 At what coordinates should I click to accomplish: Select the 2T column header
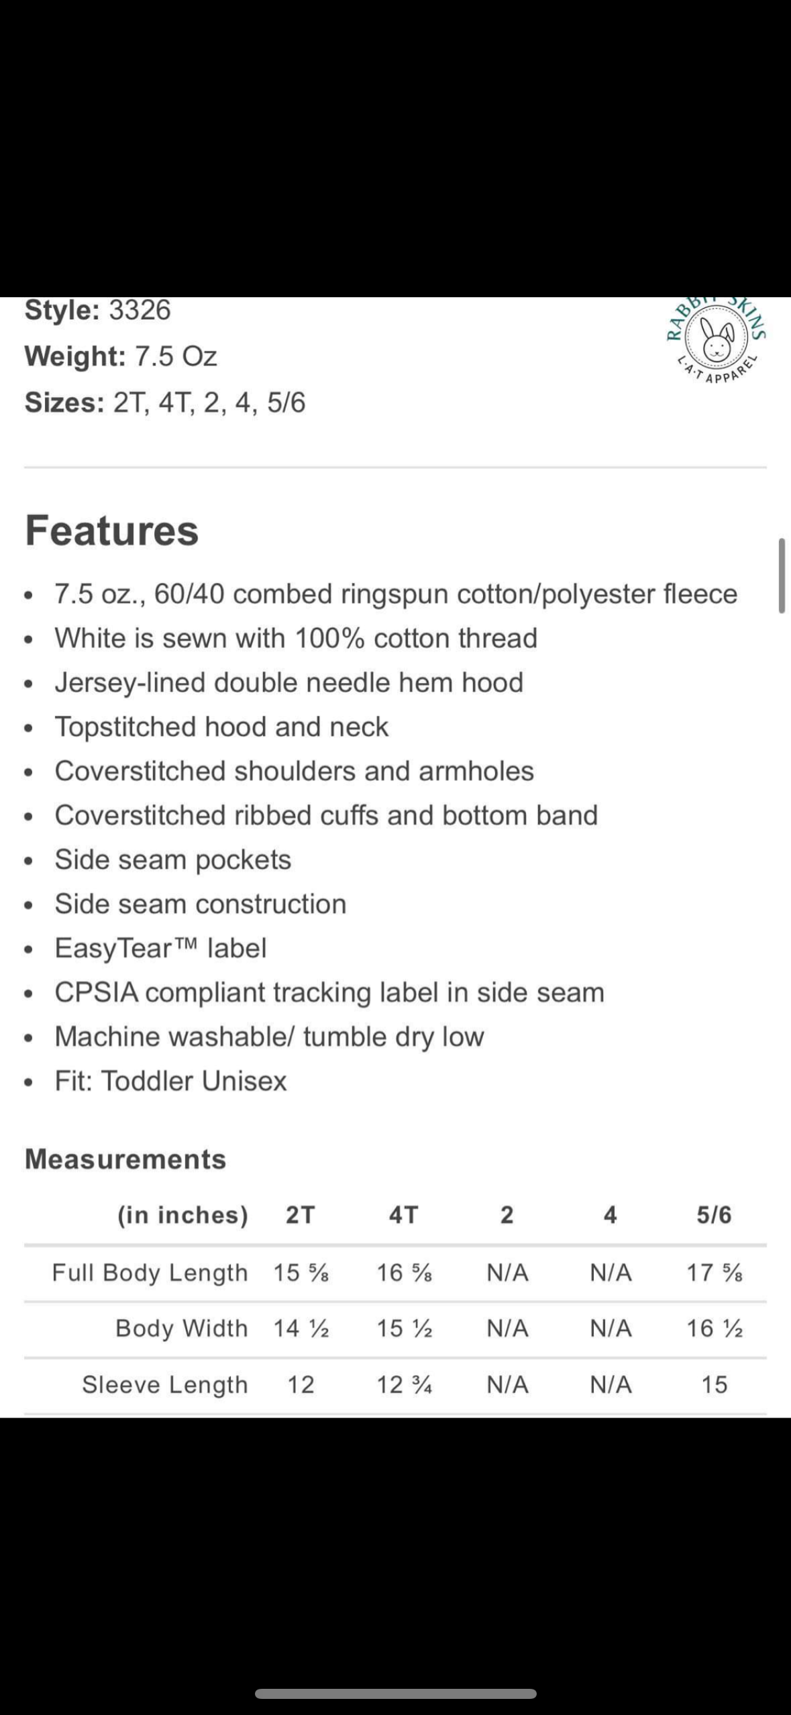300,1214
